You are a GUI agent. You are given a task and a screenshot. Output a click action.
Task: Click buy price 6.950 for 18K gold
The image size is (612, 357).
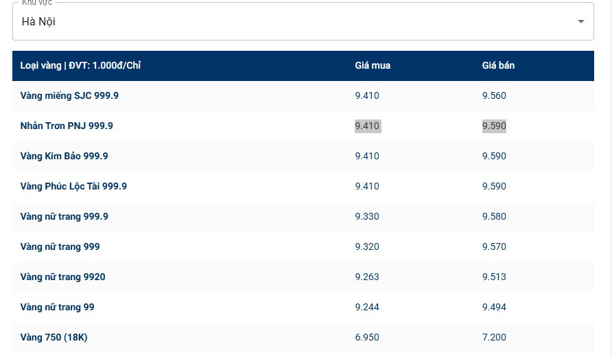click(367, 337)
